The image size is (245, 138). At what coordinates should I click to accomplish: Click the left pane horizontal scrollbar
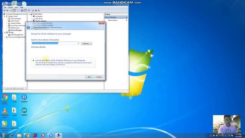[x=15, y=88]
